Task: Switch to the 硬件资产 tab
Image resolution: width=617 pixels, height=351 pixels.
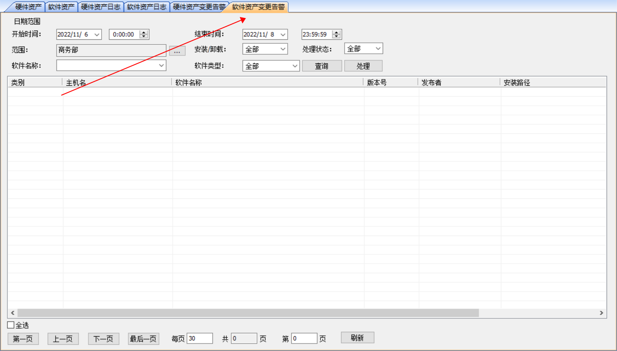Action: pyautogui.click(x=28, y=7)
